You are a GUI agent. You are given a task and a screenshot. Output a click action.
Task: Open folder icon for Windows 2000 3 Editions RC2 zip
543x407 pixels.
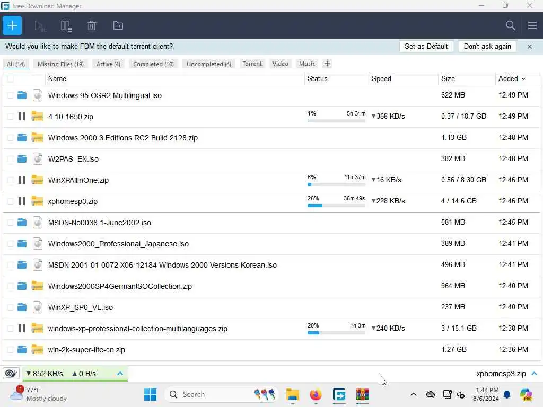tap(22, 137)
